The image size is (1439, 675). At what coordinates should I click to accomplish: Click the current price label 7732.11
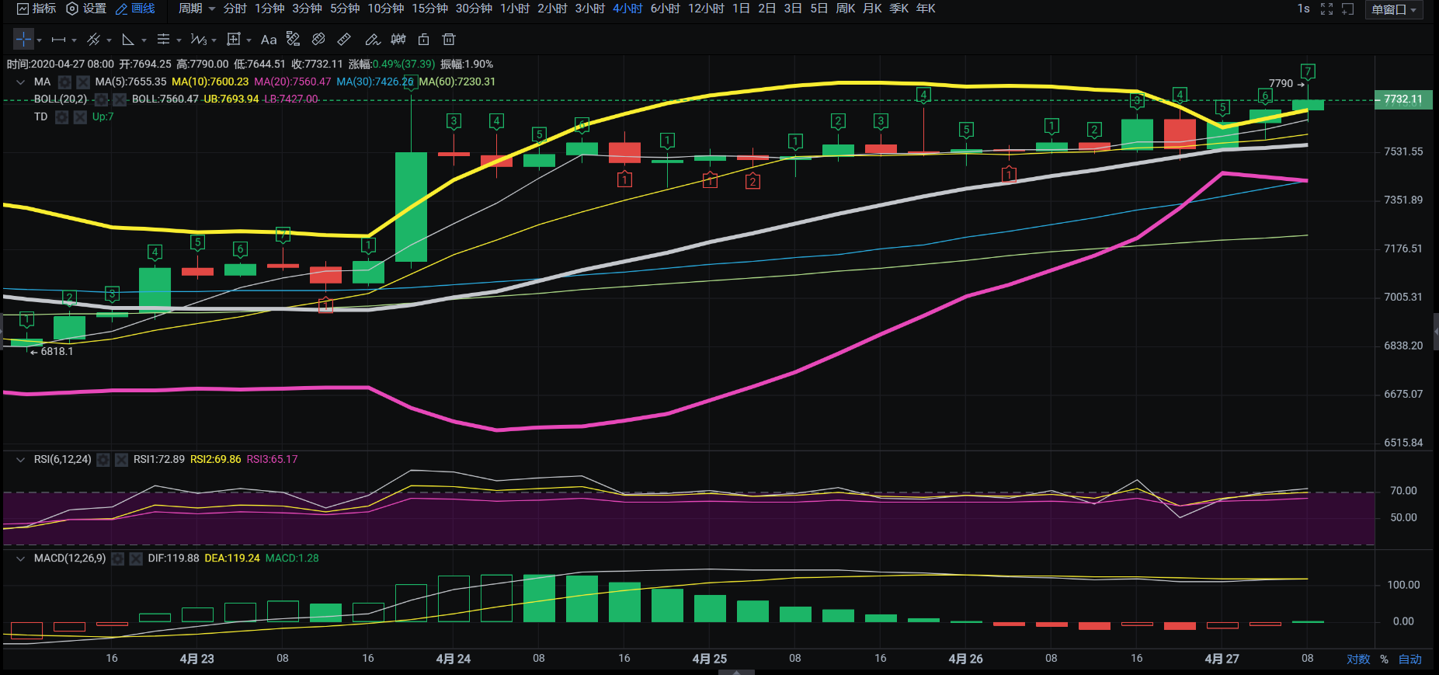coord(1403,99)
